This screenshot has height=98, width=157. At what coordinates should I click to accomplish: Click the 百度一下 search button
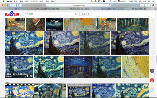86,14
